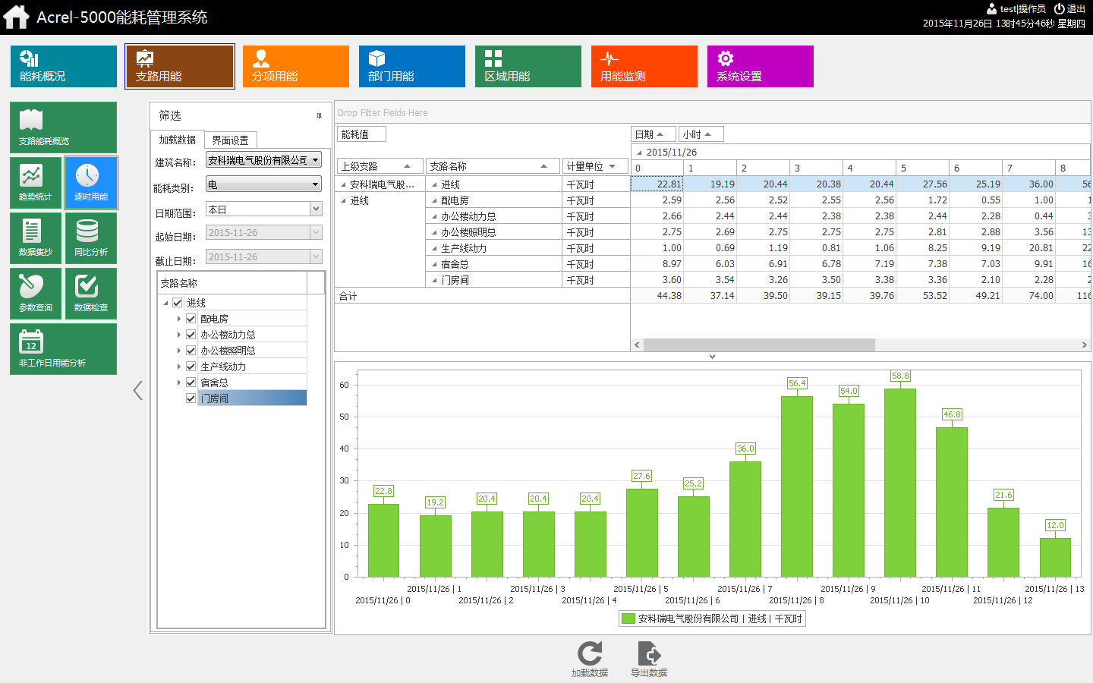Click the scrollbar left arrow
The width and height of the screenshot is (1093, 683).
click(x=637, y=345)
